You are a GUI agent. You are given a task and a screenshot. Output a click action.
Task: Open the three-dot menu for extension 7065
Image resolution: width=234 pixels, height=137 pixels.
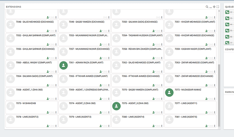click(x=109, y=85)
